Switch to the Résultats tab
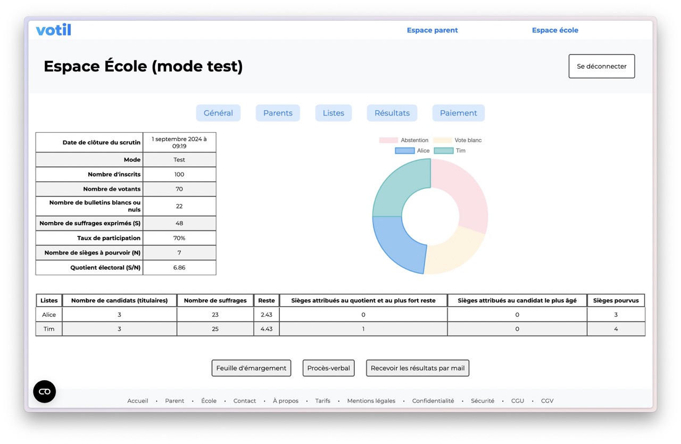Image resolution: width=681 pixels, height=444 pixels. click(x=392, y=113)
